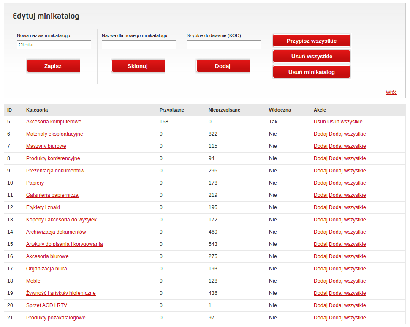
Task: Click Dodaj wszystkie for Materiały eksploatacyjne
Action: (347, 134)
